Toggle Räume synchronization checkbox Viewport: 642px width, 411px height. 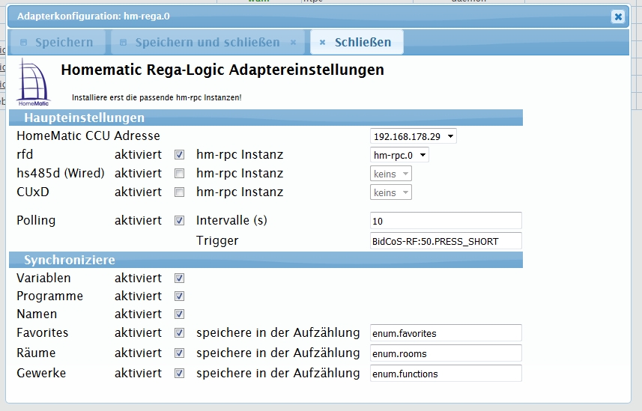click(179, 353)
